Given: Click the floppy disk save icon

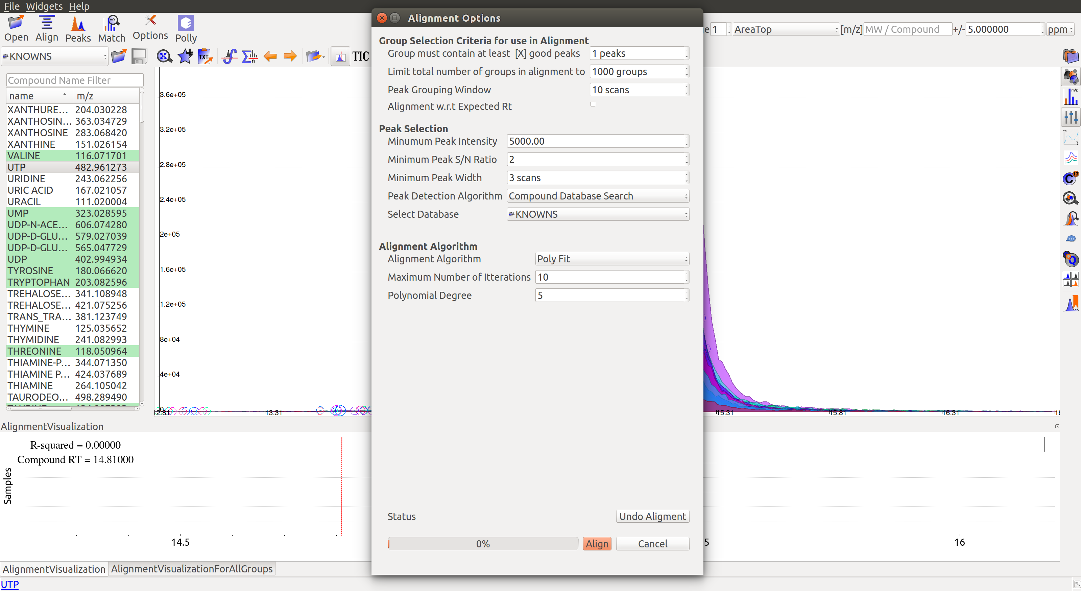Looking at the screenshot, I should pyautogui.click(x=139, y=56).
